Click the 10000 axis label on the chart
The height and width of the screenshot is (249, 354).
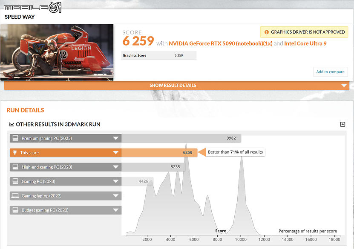point(241,240)
